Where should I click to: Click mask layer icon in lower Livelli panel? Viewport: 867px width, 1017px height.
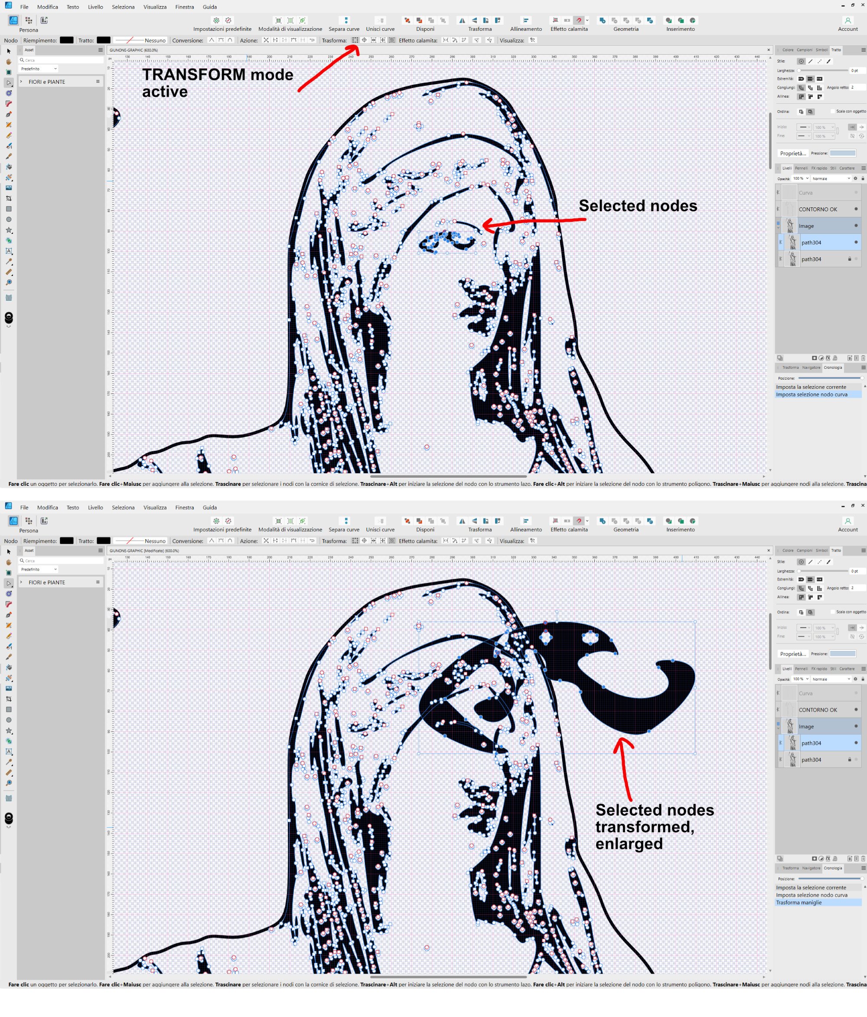pyautogui.click(x=814, y=859)
